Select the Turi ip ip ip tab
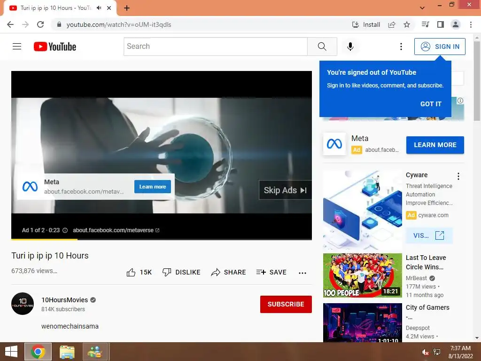481x361 pixels. [x=60, y=8]
